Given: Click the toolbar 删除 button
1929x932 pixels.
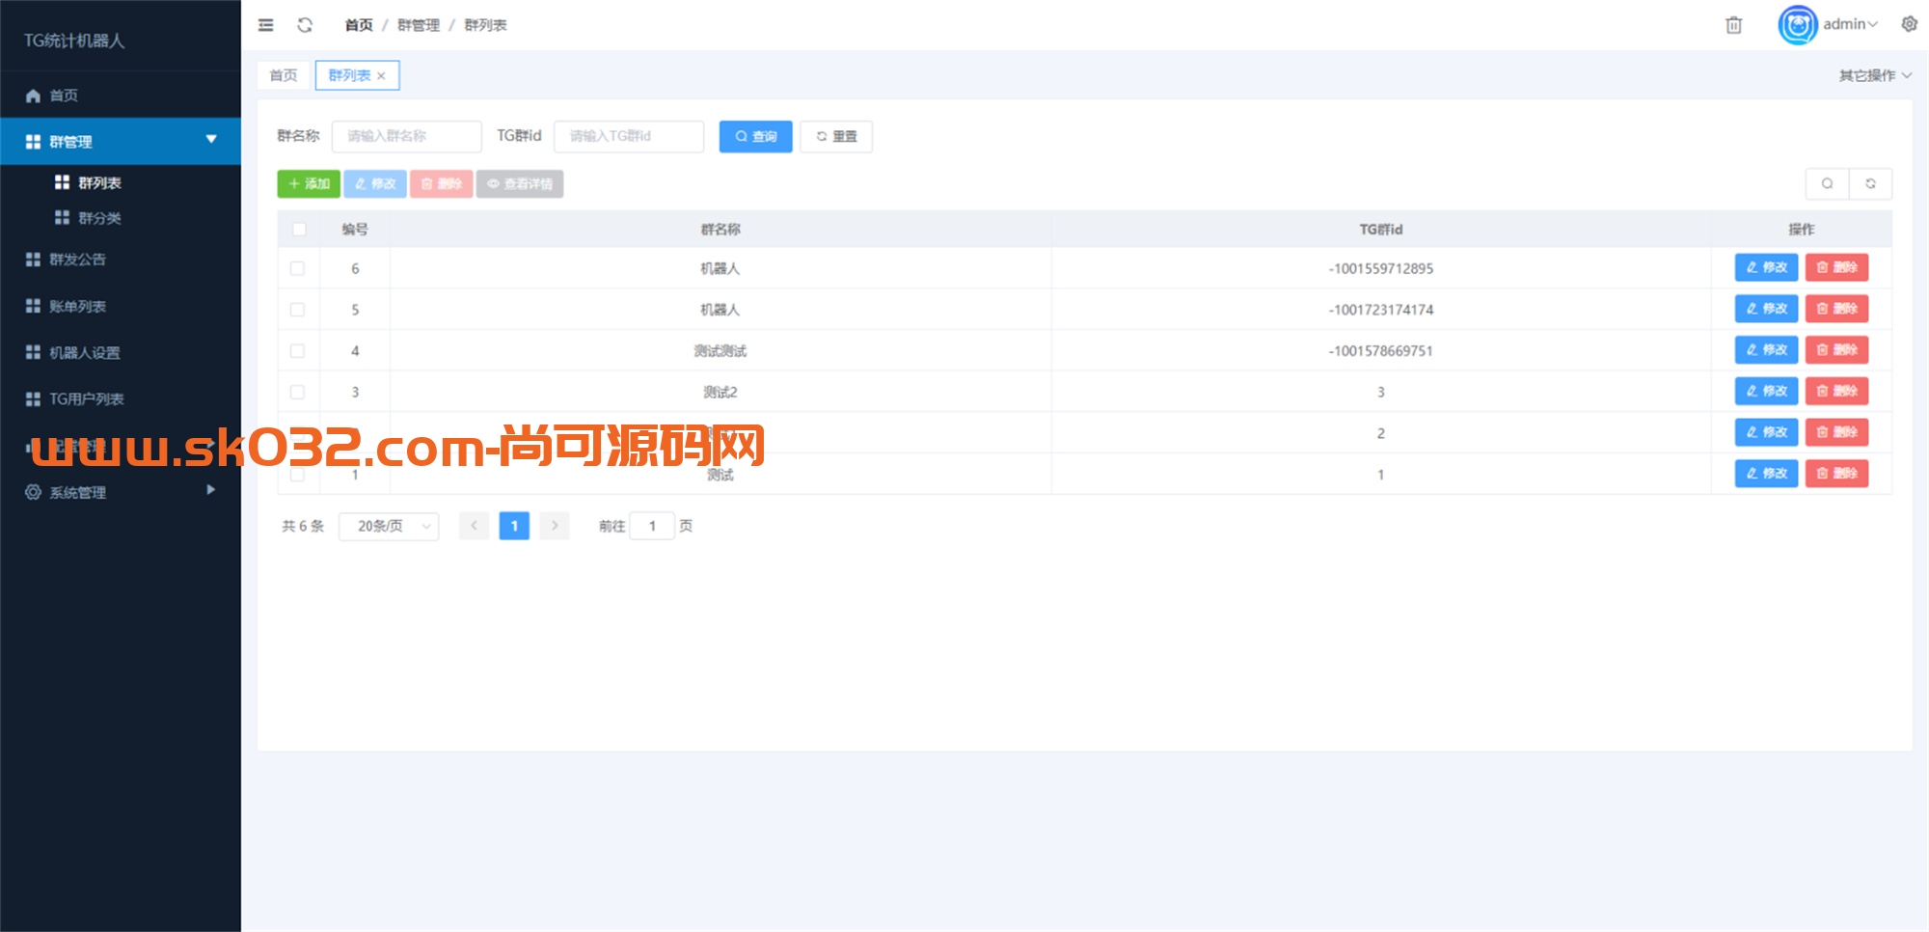Looking at the screenshot, I should tap(442, 183).
